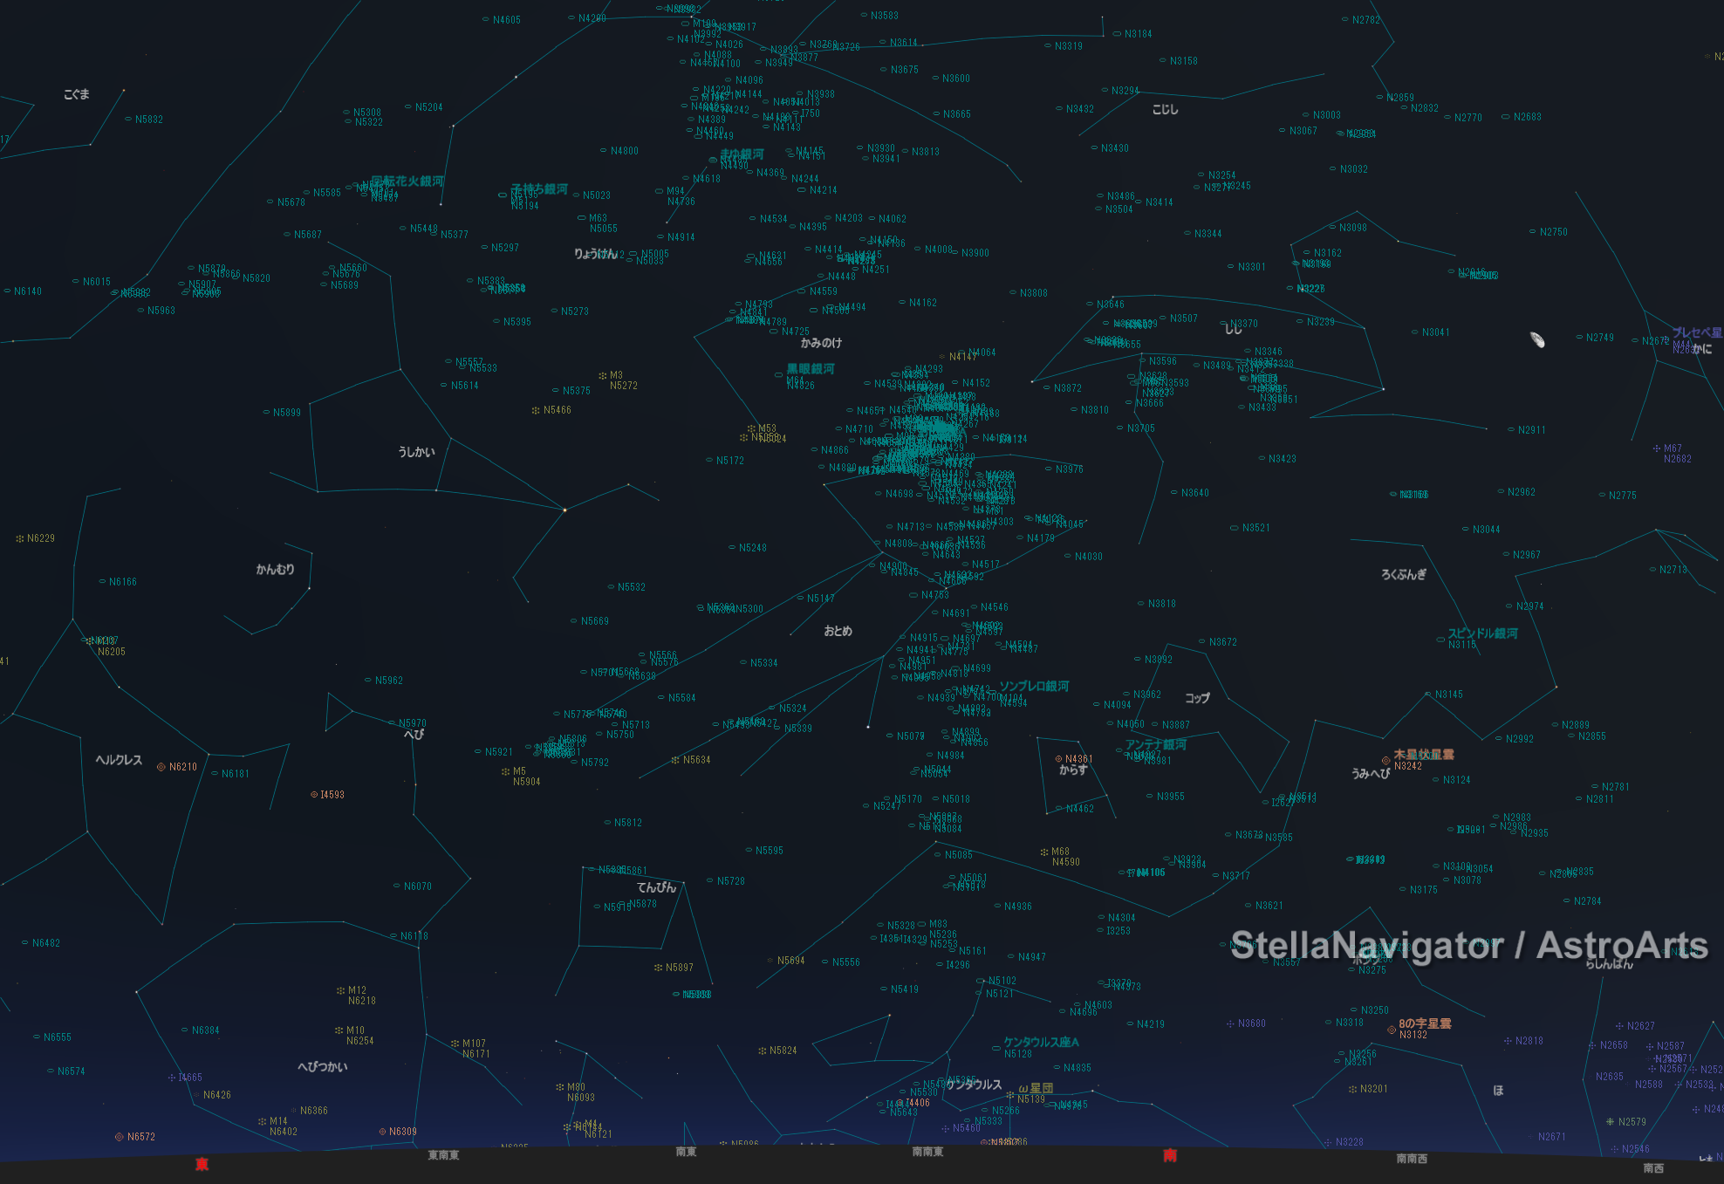Viewport: 1724px width, 1184px height.
Task: Select the スピンドル銀河 label
Action: coord(1482,633)
